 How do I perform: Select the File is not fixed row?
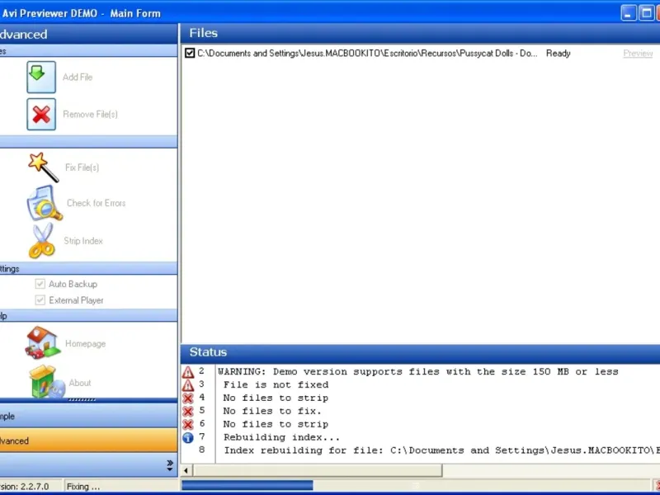click(276, 384)
